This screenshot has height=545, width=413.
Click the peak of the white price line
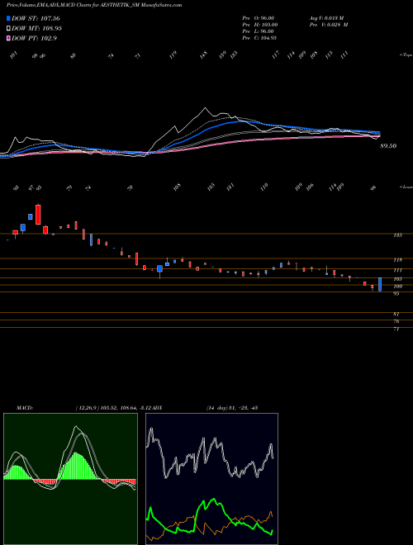pos(205,108)
